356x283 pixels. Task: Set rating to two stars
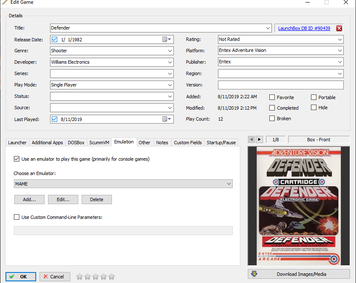click(88, 277)
